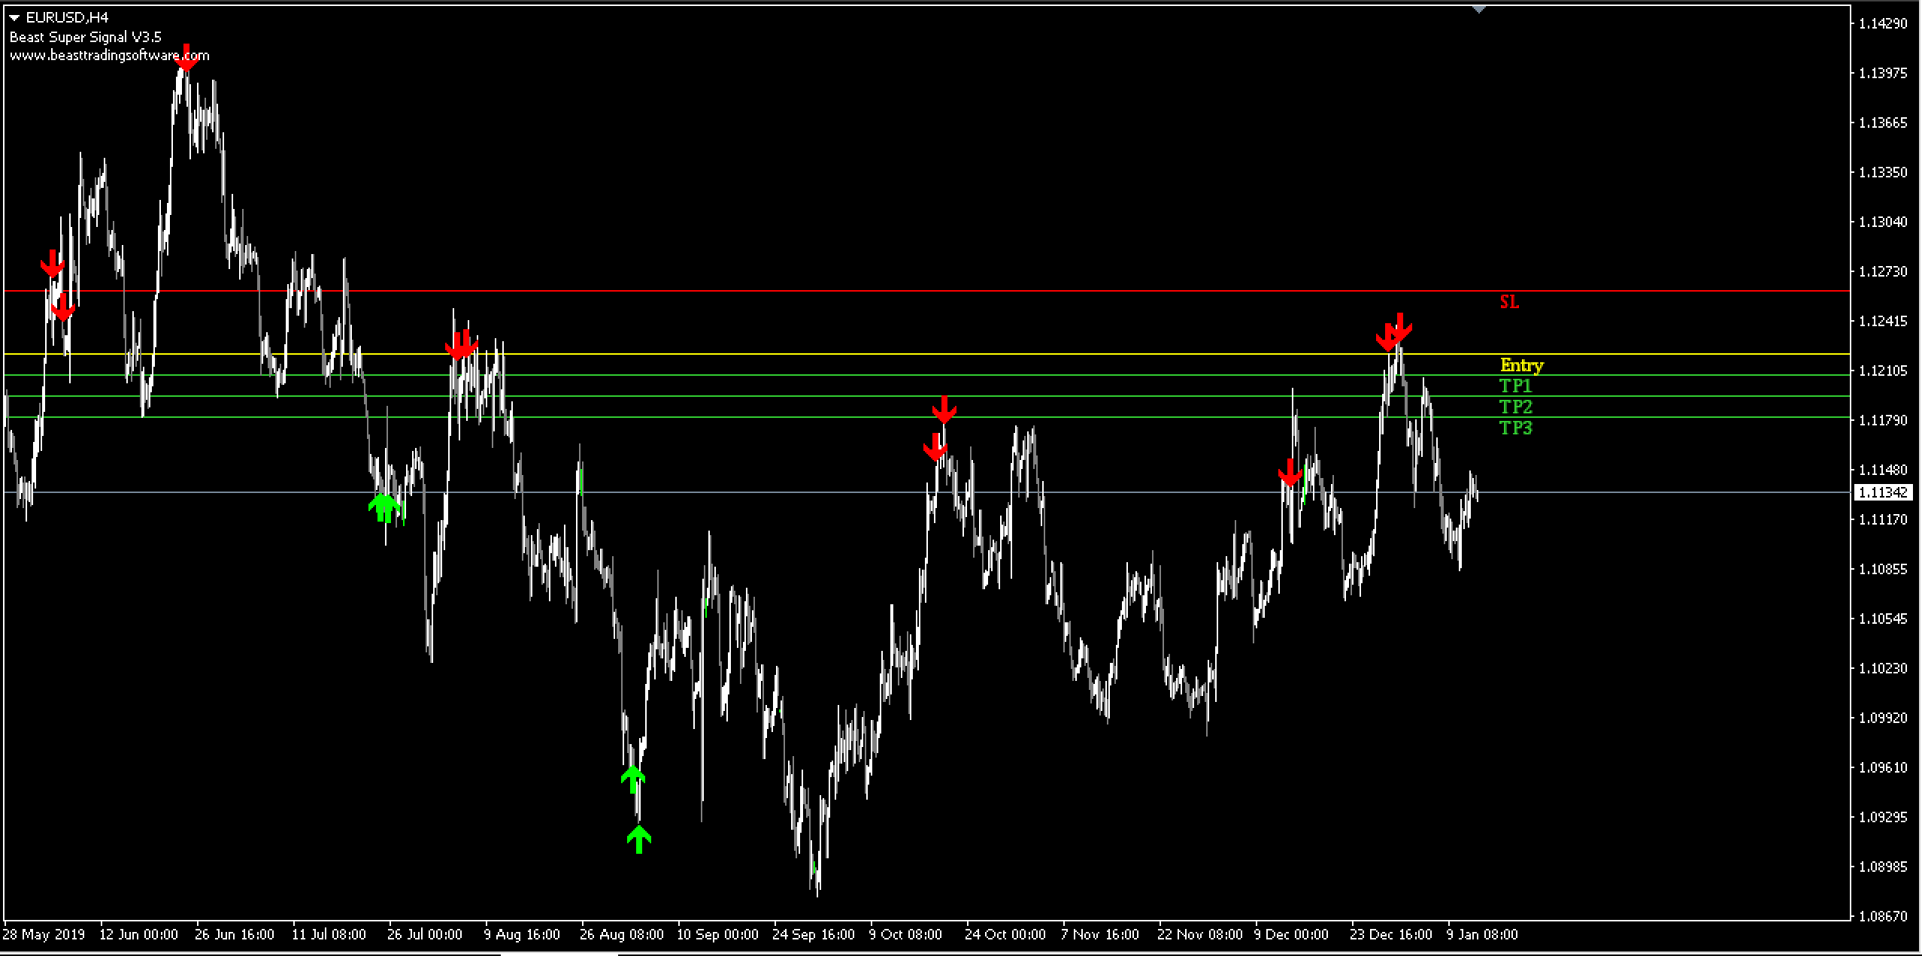Click the TP1 label
The image size is (1922, 956).
(1515, 386)
